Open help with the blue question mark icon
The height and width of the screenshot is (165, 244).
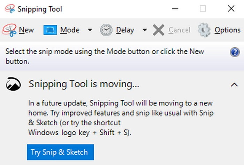pos(235,52)
